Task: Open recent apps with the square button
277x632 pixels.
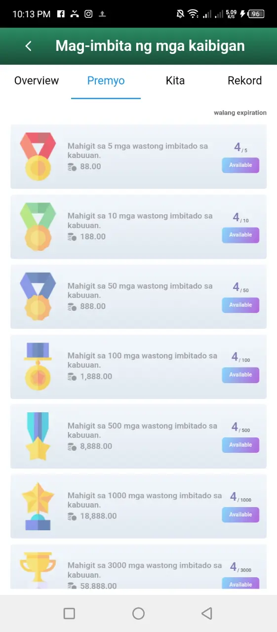Action: (69, 613)
